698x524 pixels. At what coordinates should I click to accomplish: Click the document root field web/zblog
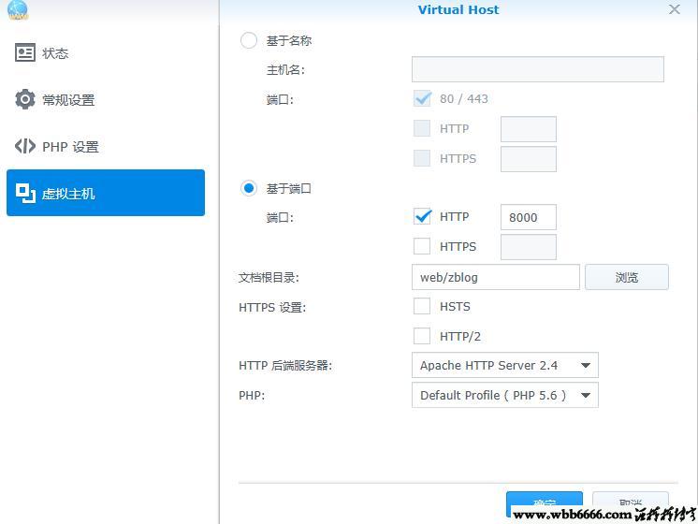(496, 277)
